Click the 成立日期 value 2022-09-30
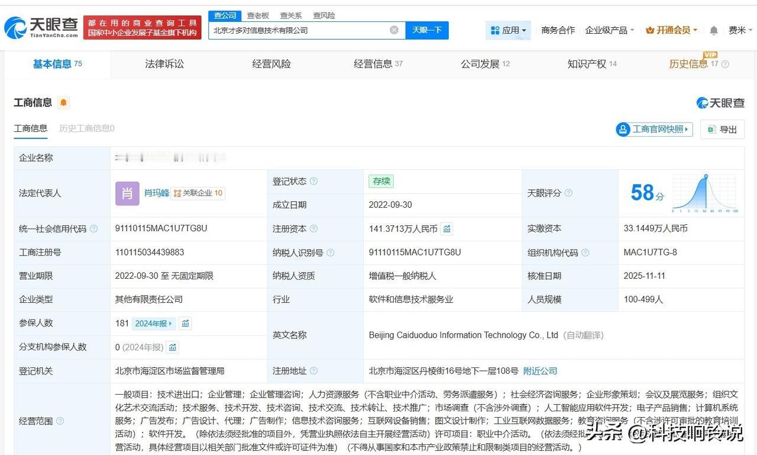 (390, 205)
